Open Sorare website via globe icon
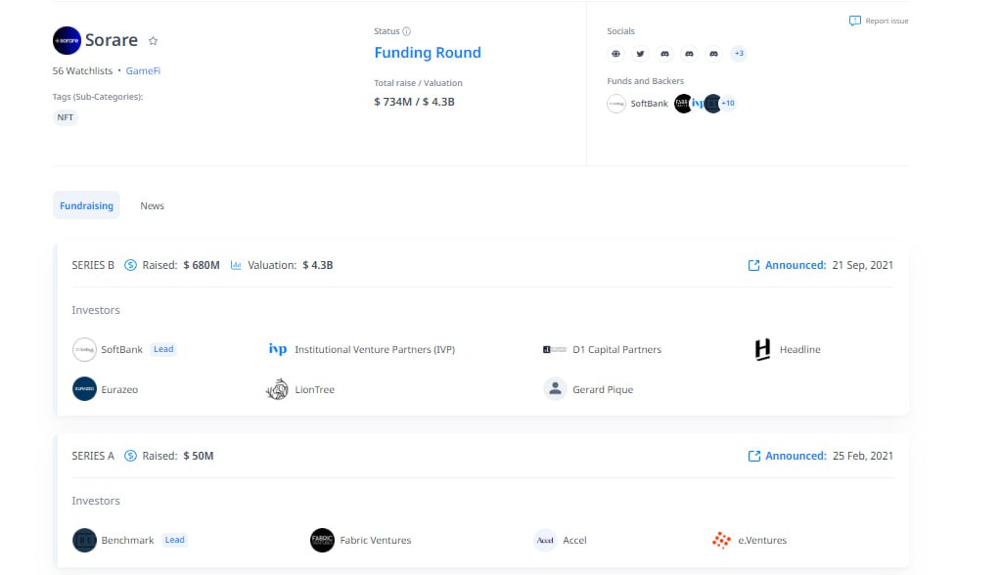 [x=615, y=54]
